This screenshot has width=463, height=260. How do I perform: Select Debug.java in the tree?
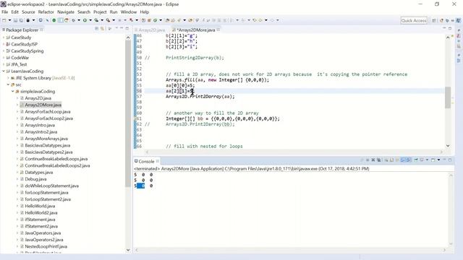point(35,179)
